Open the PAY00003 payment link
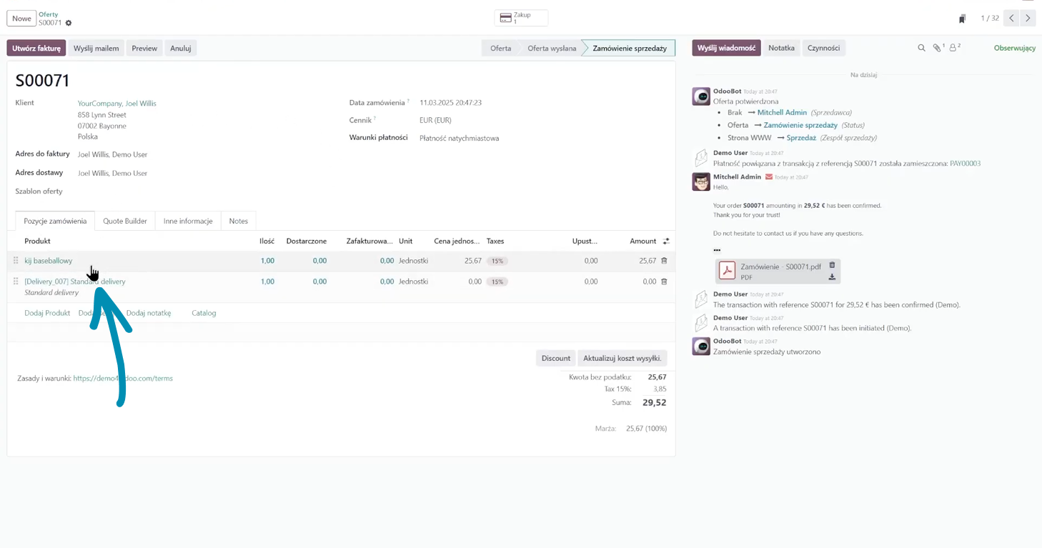Image resolution: width=1042 pixels, height=548 pixels. pos(965,164)
